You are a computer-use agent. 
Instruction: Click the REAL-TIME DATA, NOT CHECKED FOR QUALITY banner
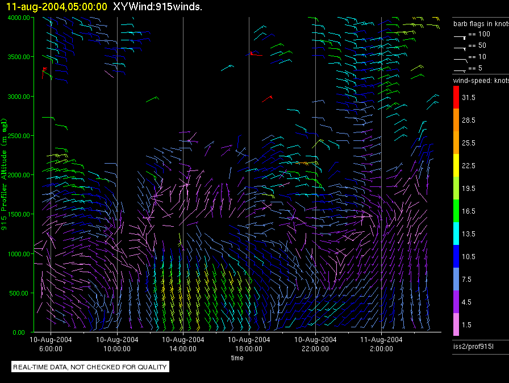(90, 367)
